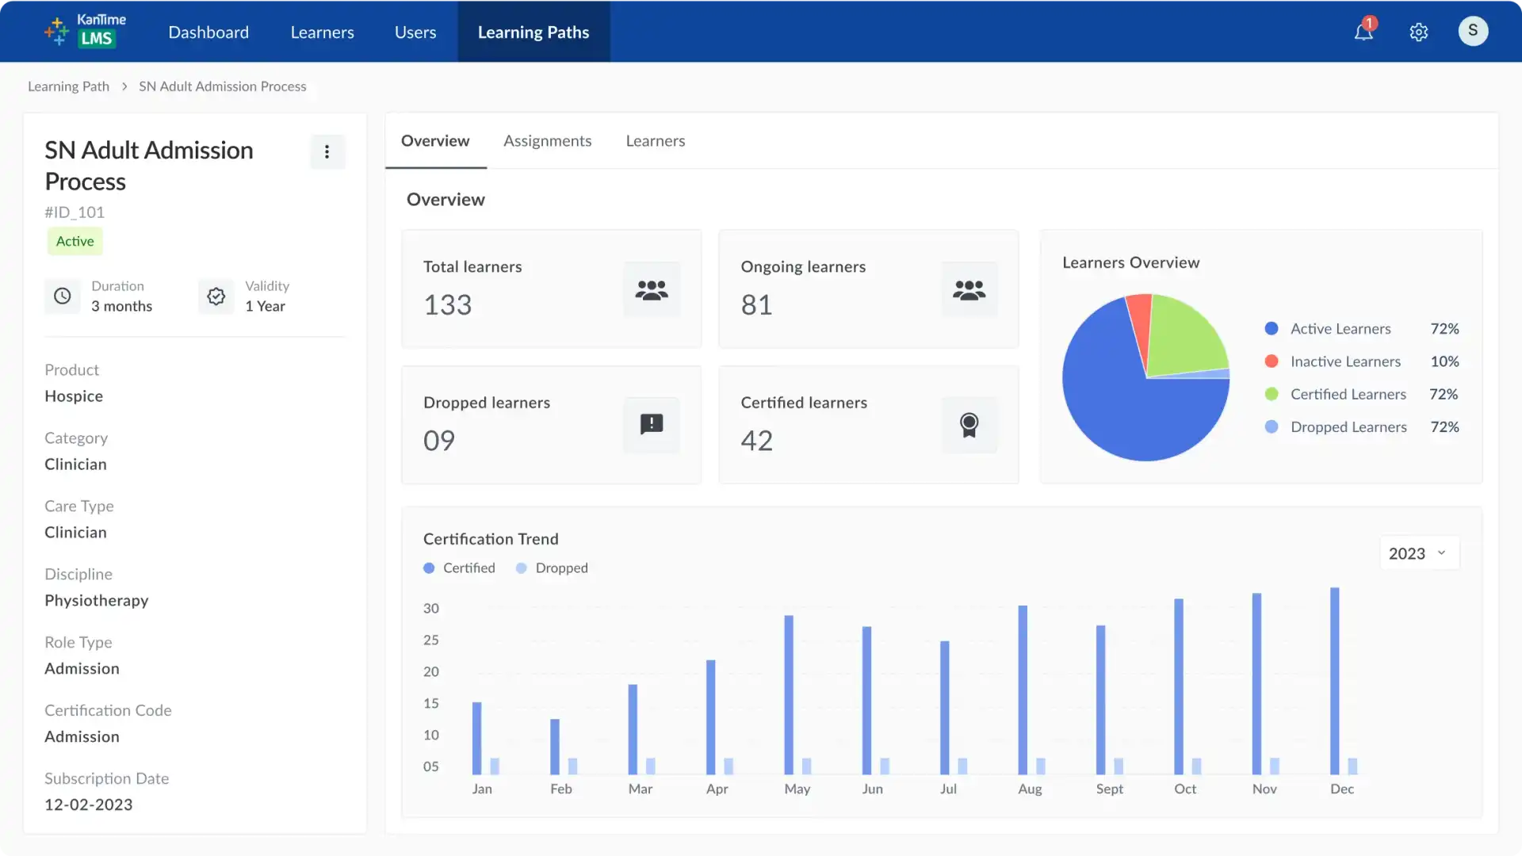Image resolution: width=1522 pixels, height=856 pixels.
Task: Click the SN Adult Admission Process breadcrumb
Action: point(223,86)
